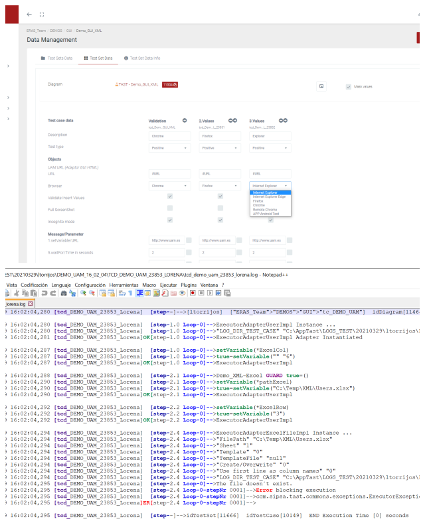Screen dimensions: 425x531
Task: Open the Browser dropdown showing Firefox
Action: 218,186
